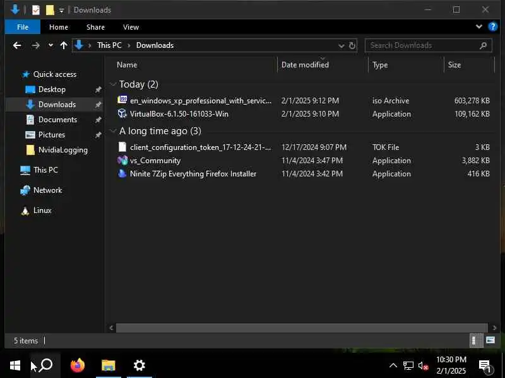Click the pin icon beside Documents

(98, 120)
